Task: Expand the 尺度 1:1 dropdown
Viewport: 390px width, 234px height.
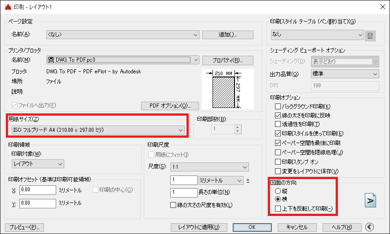Action: pyautogui.click(x=209, y=167)
